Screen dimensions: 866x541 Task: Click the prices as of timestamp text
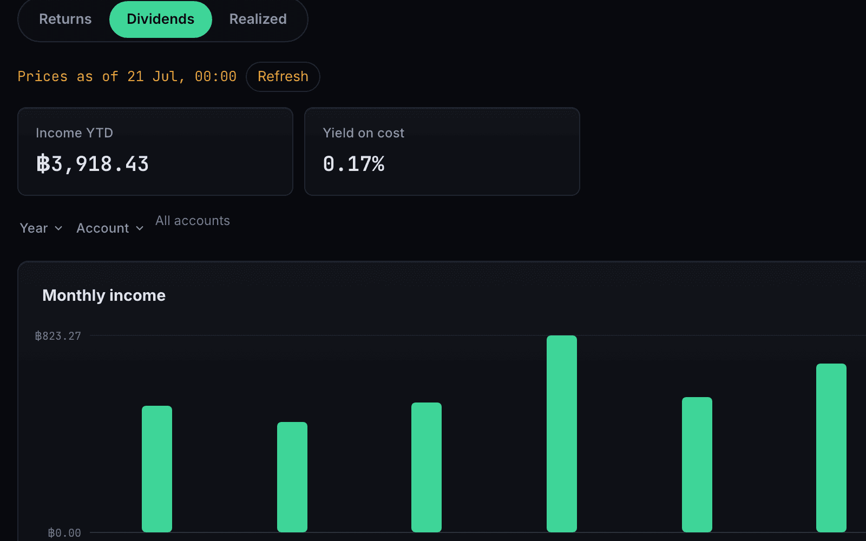[127, 77]
